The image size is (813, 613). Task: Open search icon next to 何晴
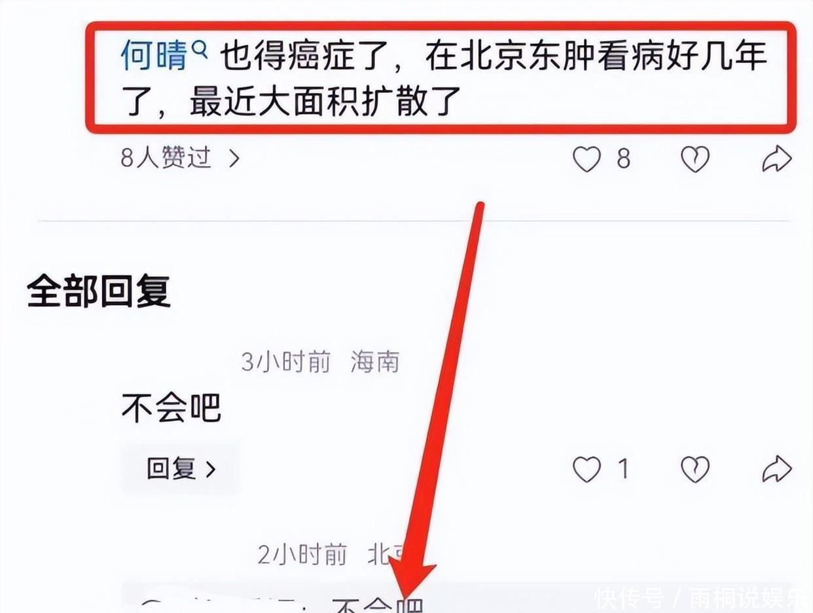(x=200, y=47)
